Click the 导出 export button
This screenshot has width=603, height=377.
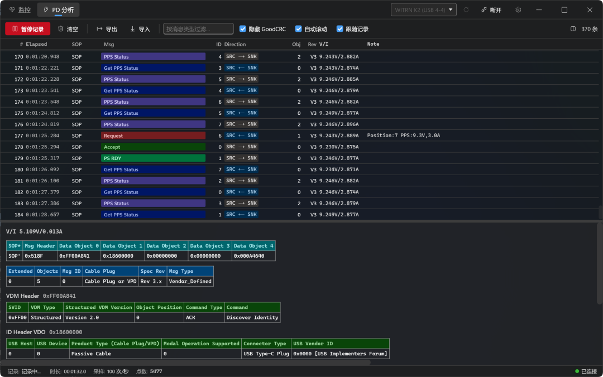[x=107, y=29]
